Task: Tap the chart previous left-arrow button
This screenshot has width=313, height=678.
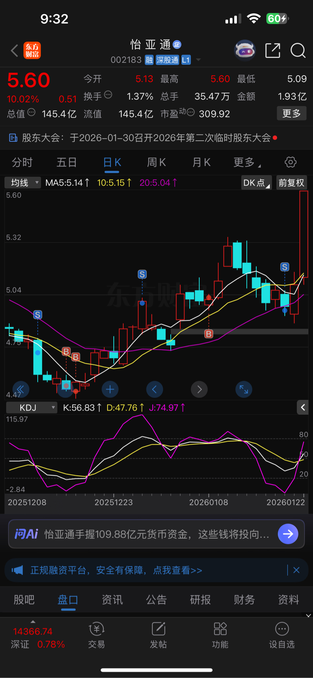Action: 154,390
